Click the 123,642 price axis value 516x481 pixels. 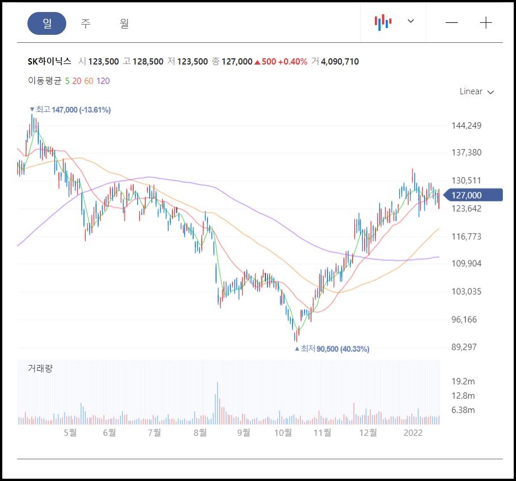(x=466, y=209)
